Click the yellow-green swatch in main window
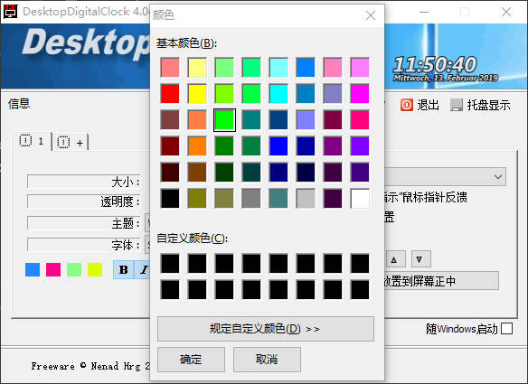The image size is (528, 384). (95, 269)
